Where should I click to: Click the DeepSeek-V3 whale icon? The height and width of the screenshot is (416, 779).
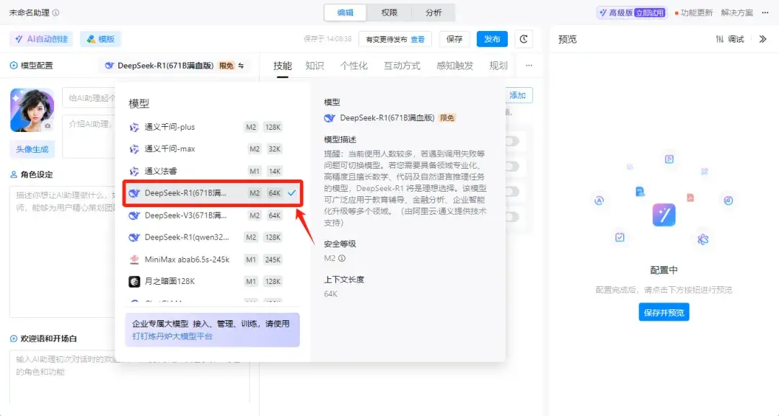pos(134,216)
